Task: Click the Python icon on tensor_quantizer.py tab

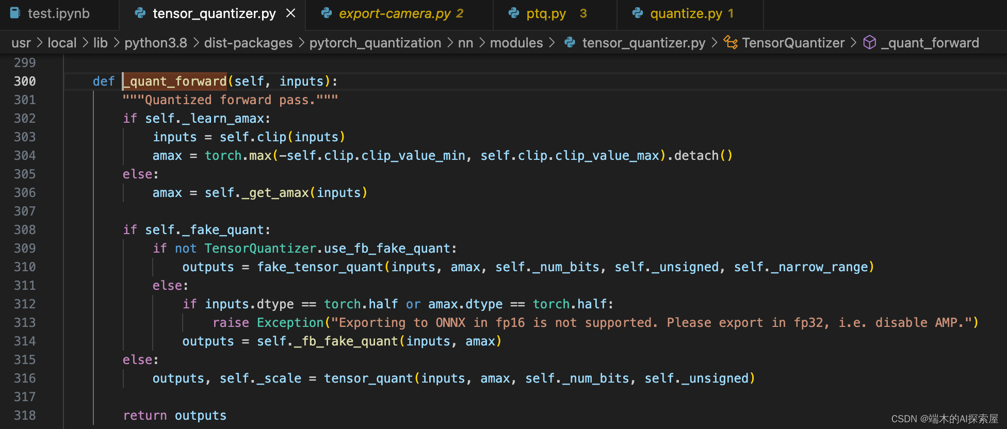Action: click(x=140, y=13)
